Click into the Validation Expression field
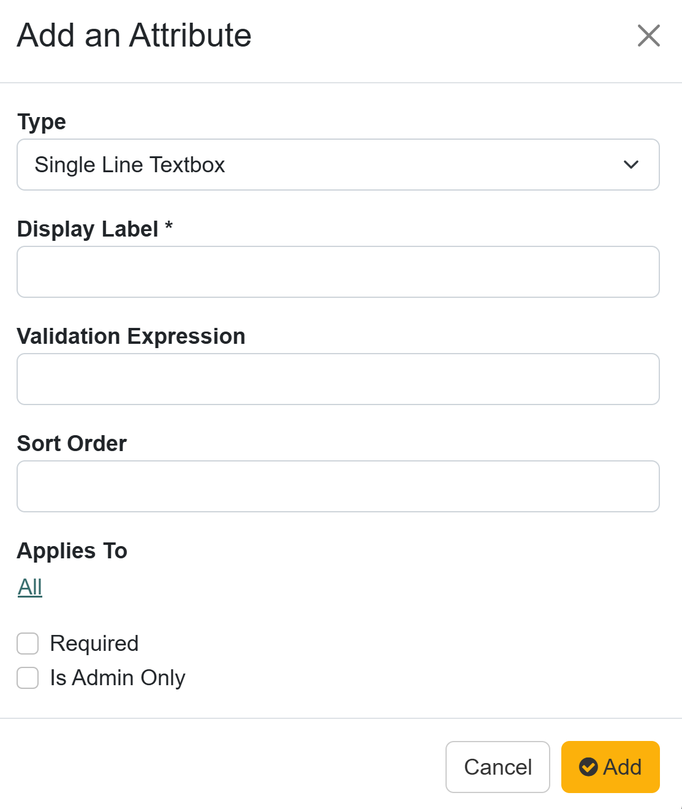 point(338,379)
